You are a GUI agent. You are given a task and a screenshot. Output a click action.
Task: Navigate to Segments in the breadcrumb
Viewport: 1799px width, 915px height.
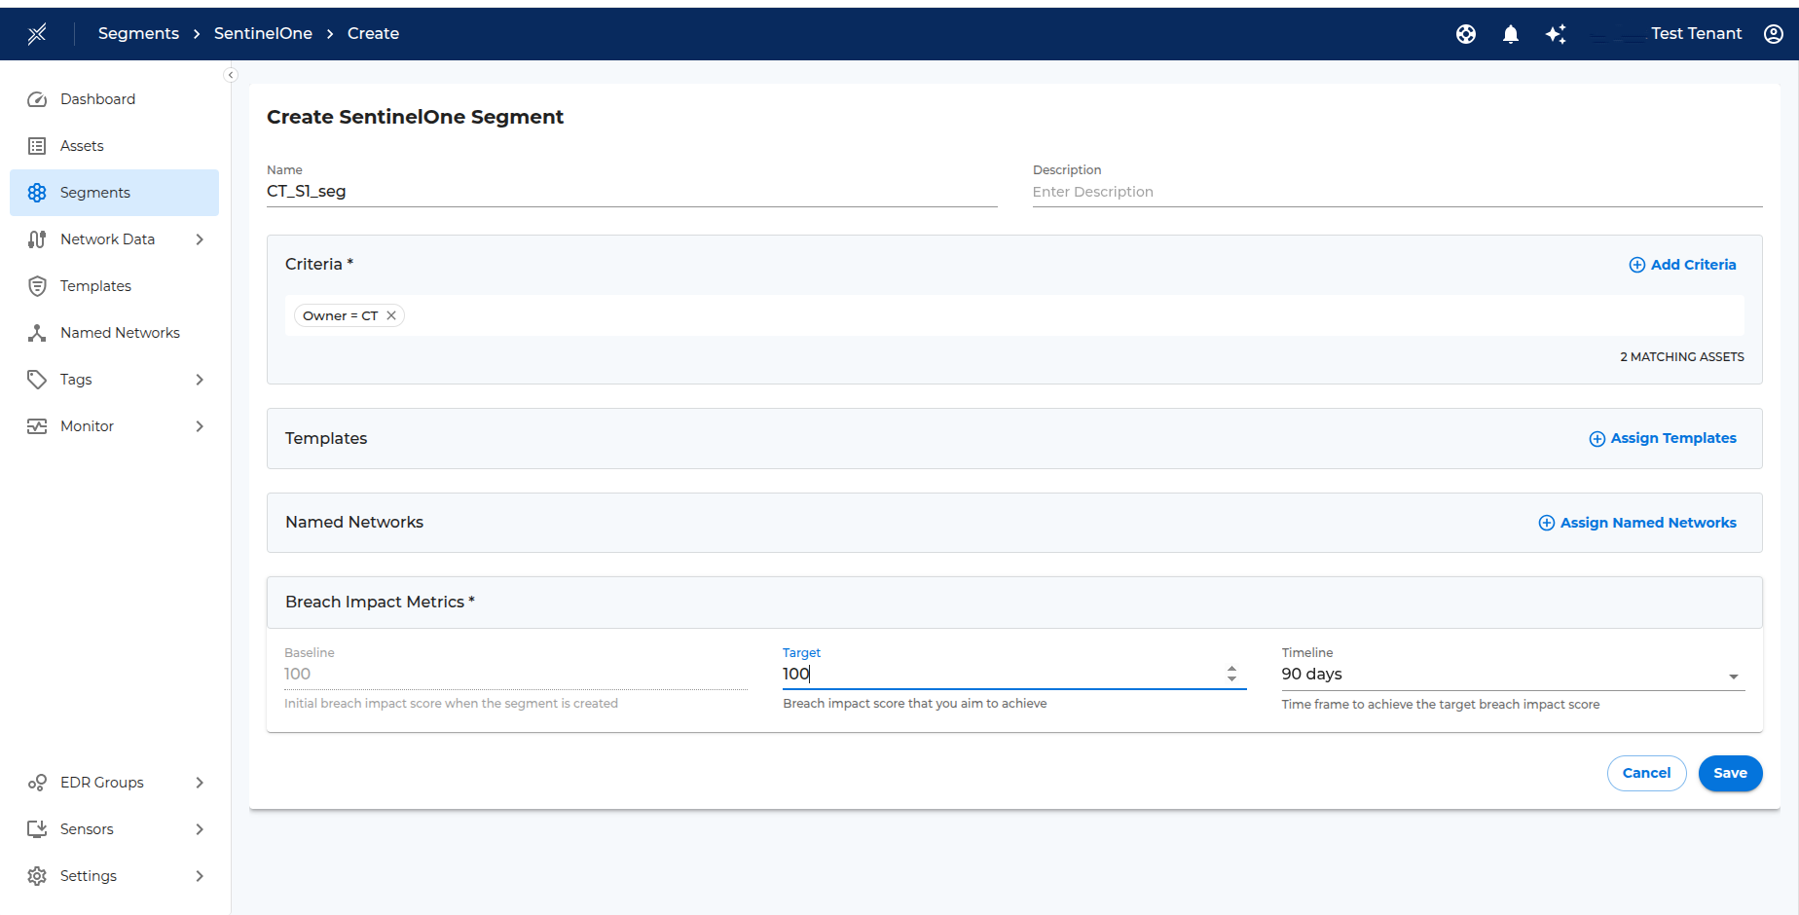[x=138, y=33]
